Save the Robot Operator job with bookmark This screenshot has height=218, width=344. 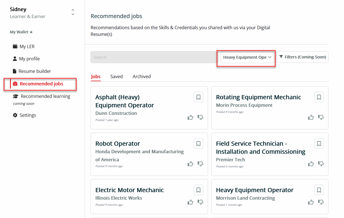199,143
